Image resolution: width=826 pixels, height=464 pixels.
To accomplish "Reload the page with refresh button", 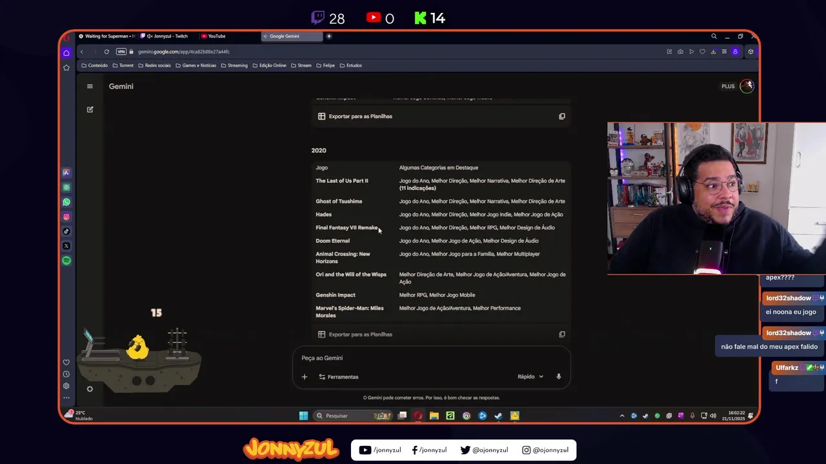I will point(106,52).
